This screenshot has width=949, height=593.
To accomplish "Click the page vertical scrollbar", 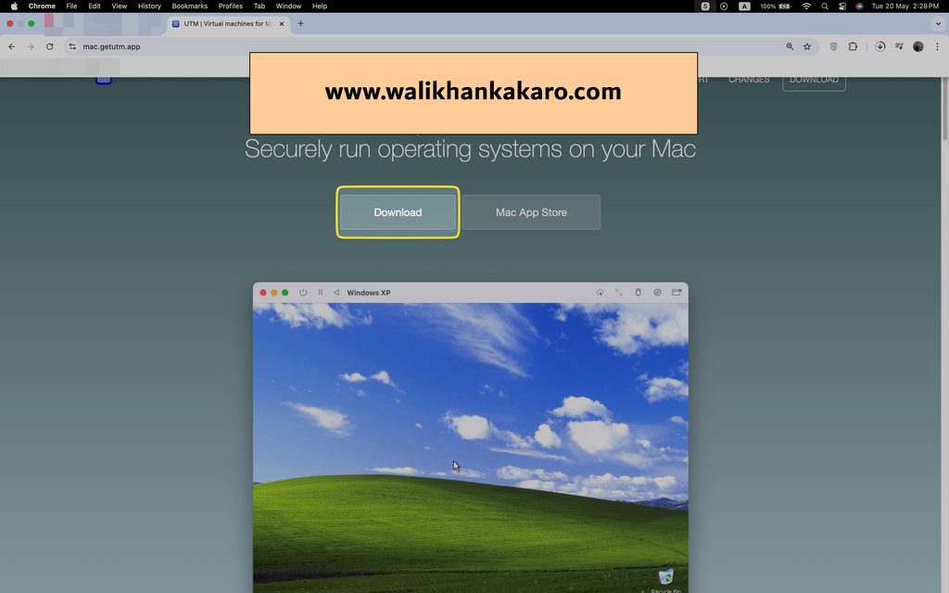I will click(944, 109).
